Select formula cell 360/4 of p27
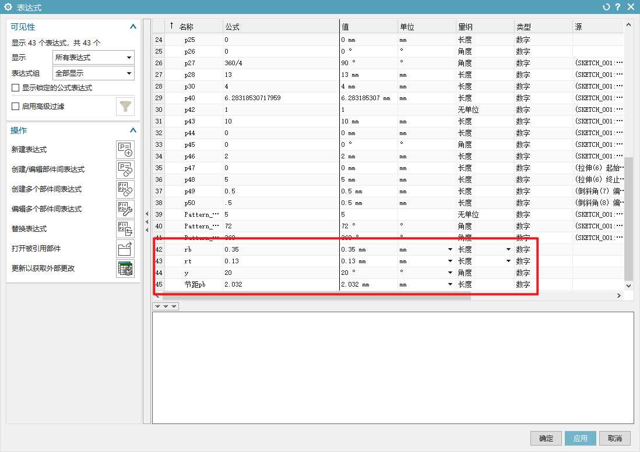Viewport: 640px width, 452px height. coord(281,63)
